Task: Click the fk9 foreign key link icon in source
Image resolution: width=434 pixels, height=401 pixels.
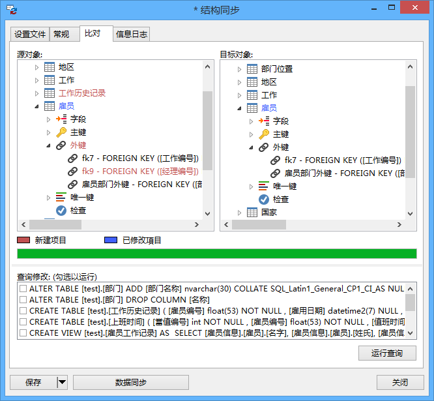Action: point(72,171)
